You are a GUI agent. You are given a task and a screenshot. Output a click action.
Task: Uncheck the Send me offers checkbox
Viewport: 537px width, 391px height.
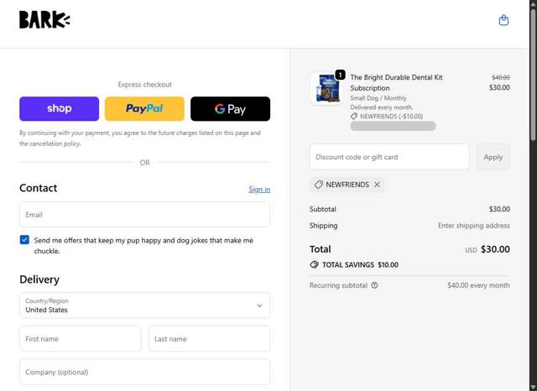[24, 240]
